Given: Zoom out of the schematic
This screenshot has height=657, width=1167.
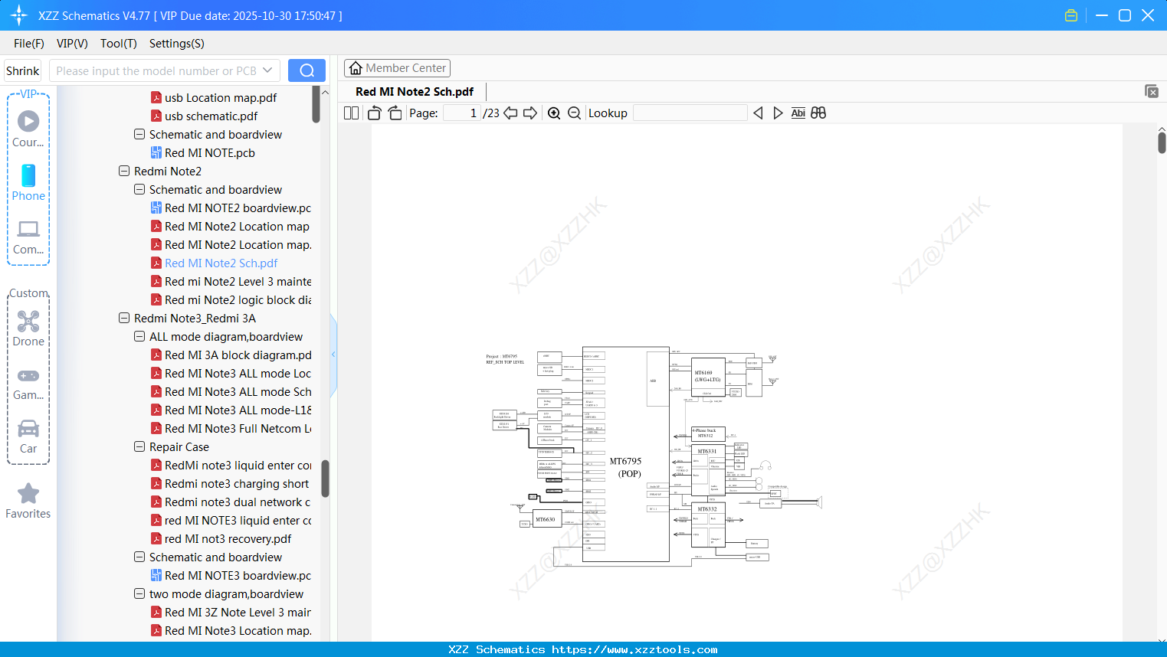Looking at the screenshot, I should (x=574, y=113).
